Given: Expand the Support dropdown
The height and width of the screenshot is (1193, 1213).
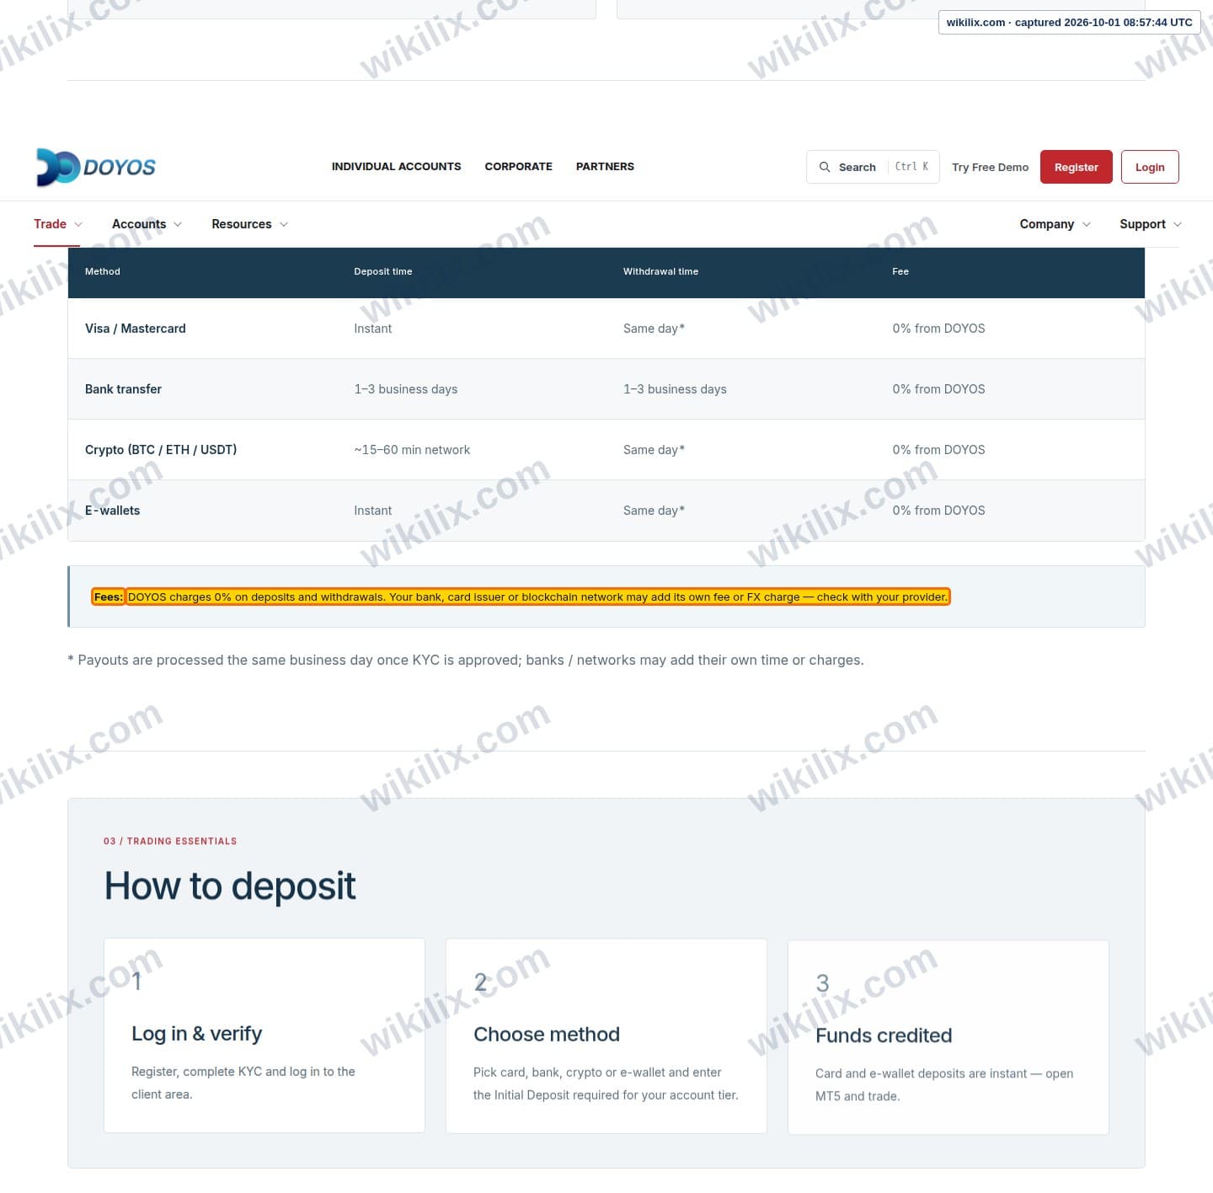Looking at the screenshot, I should [1150, 224].
